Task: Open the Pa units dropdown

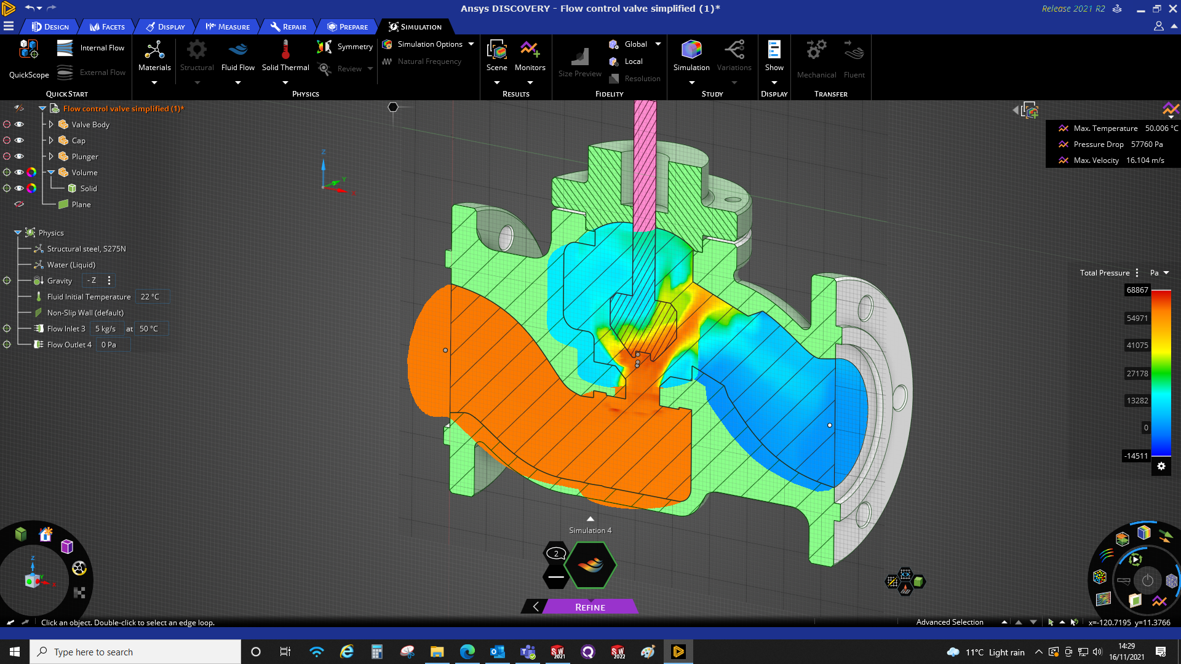Action: 1159,273
